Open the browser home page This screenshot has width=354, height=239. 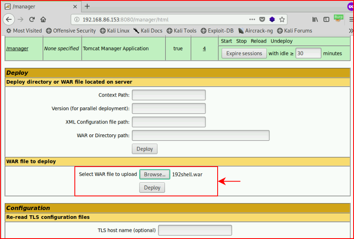click(x=43, y=19)
